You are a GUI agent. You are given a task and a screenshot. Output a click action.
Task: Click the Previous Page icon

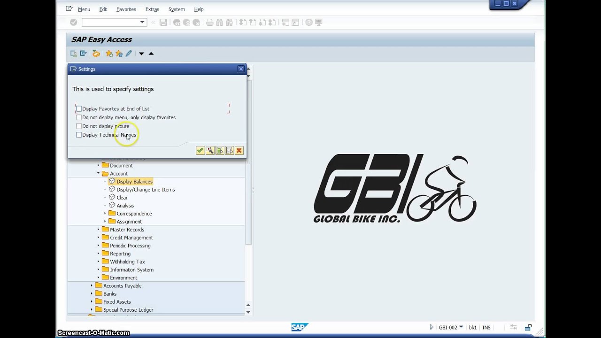(x=253, y=22)
